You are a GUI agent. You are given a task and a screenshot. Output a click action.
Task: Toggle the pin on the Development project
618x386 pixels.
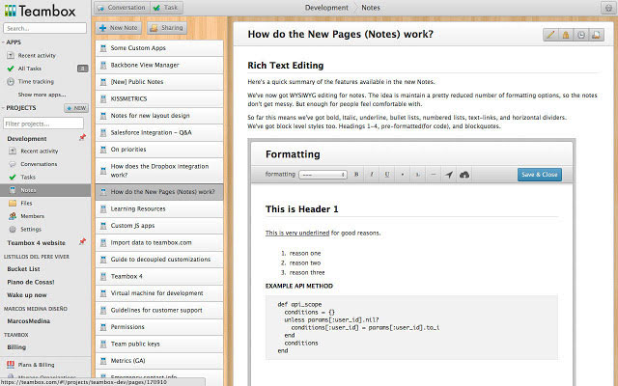click(x=82, y=137)
